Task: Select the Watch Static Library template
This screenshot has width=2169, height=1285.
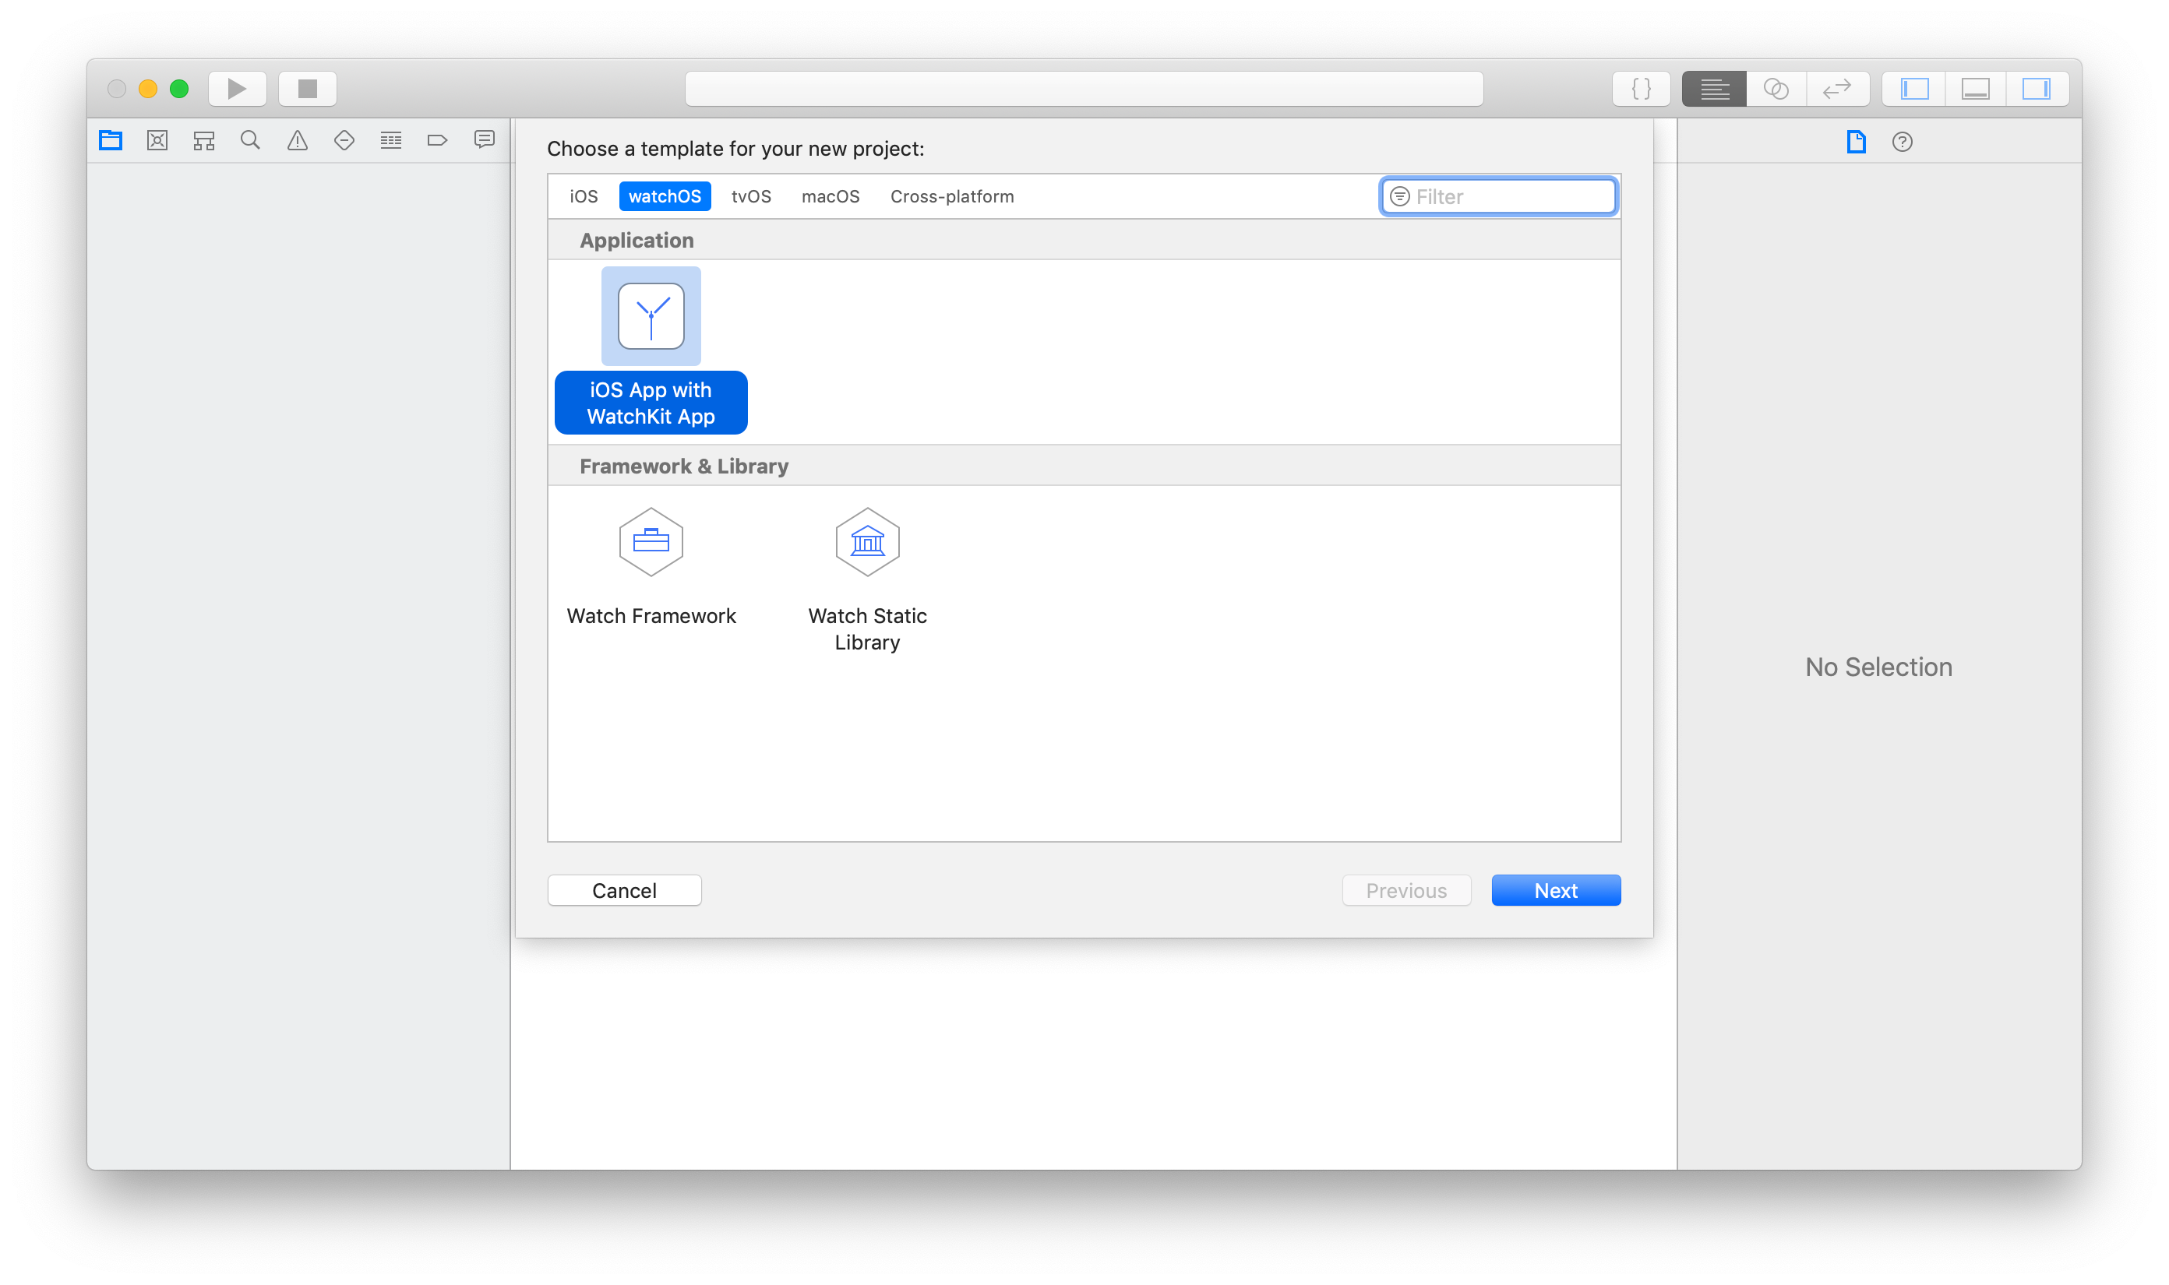Action: point(867,580)
